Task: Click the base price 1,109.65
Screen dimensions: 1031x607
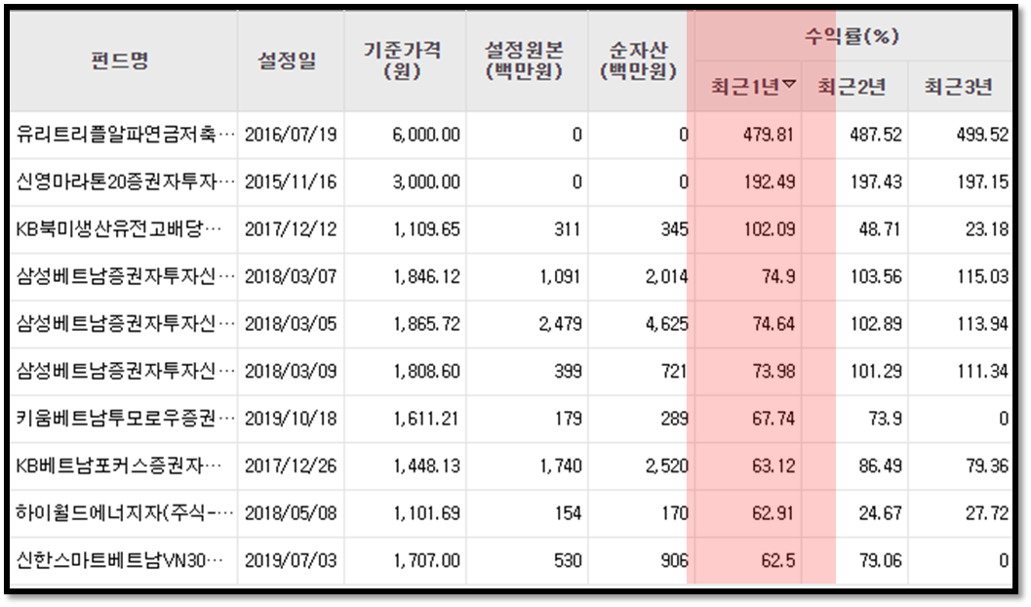Action: point(426,229)
